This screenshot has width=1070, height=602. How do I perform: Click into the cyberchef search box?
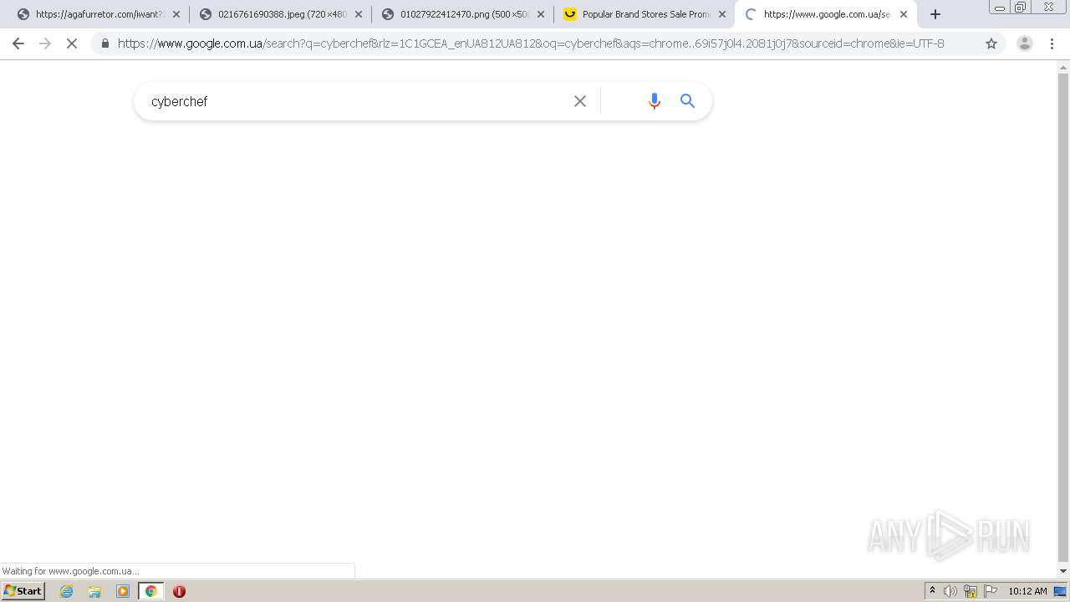pyautogui.click(x=355, y=101)
